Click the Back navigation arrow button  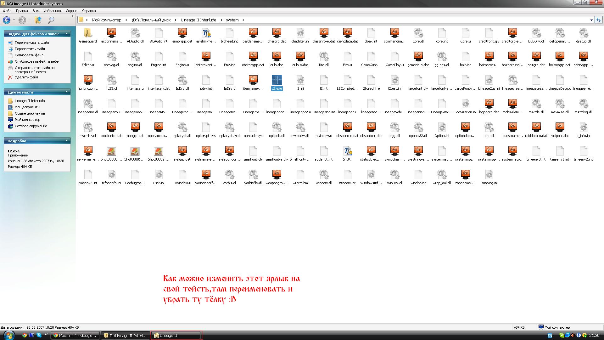7,20
